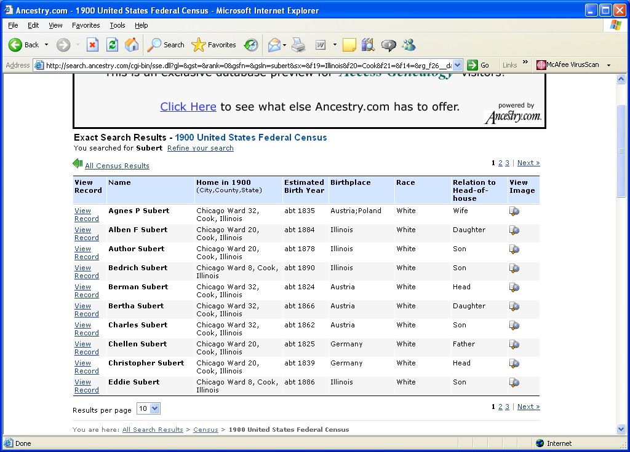This screenshot has width=630, height=452.
Task: Click the Back arrow button
Action: (x=15, y=45)
